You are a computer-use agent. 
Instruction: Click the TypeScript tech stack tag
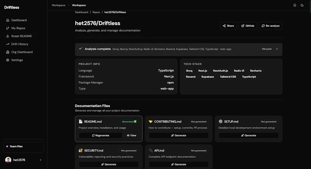coord(249,77)
